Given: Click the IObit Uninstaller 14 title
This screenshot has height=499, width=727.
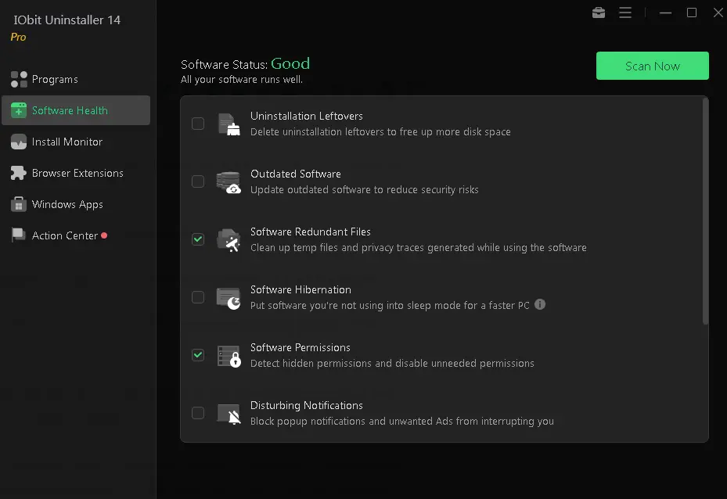Looking at the screenshot, I should pos(67,20).
